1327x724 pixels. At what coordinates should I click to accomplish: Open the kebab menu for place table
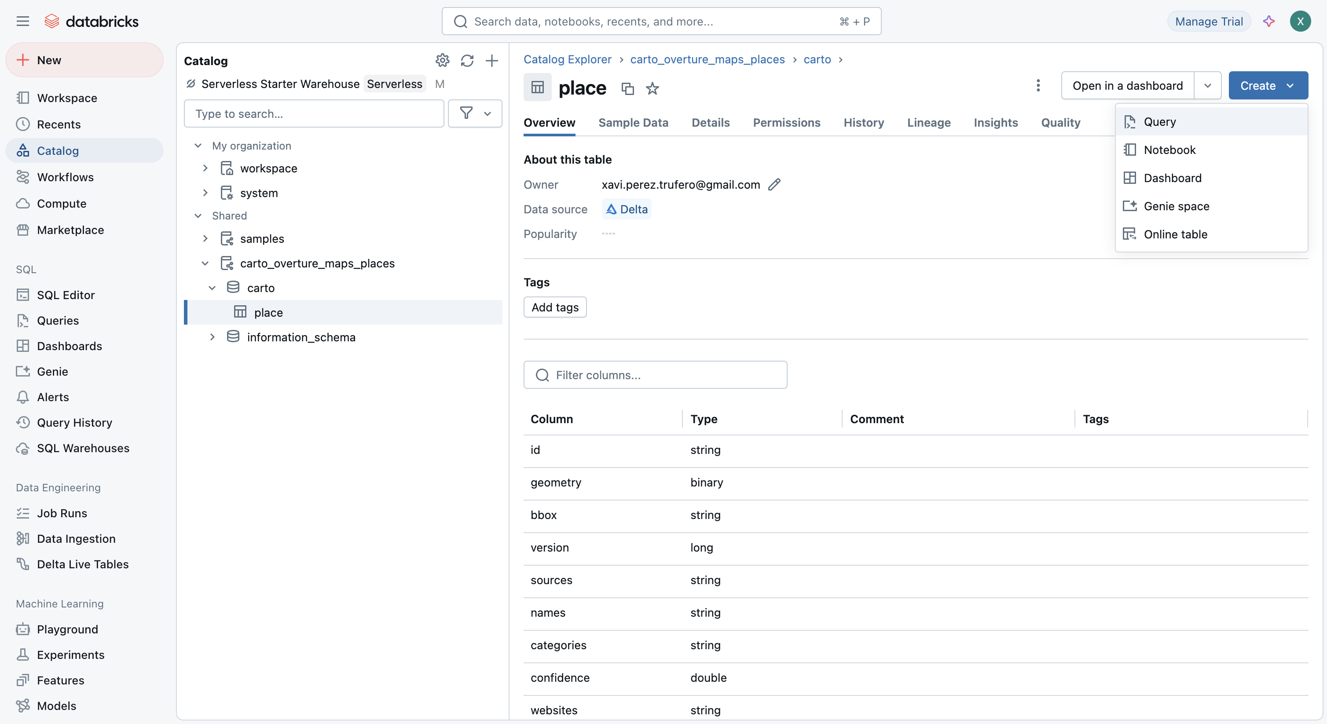coord(1038,85)
